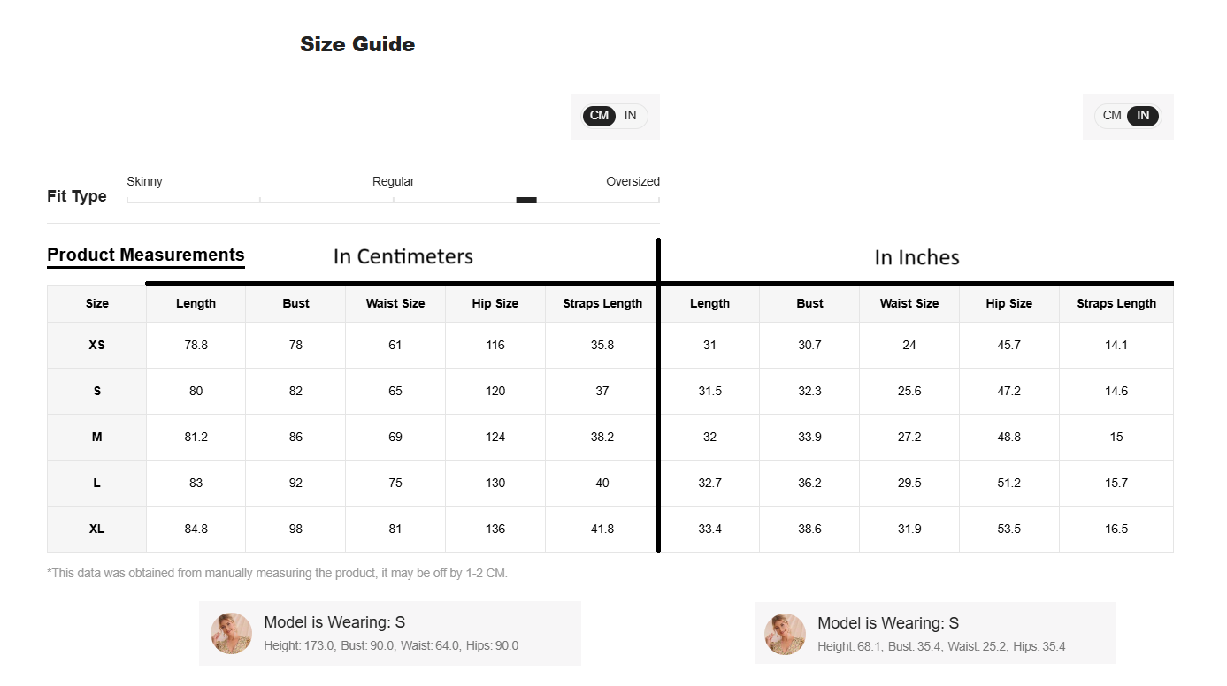Click the In Centimeters section title
This screenshot has height=686, width=1227.
pos(403,257)
